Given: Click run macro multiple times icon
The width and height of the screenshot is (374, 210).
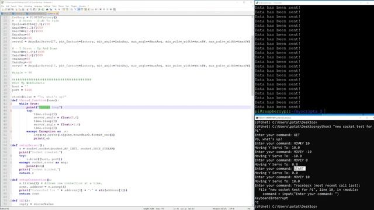Looking at the screenshot, I should coord(110,9).
